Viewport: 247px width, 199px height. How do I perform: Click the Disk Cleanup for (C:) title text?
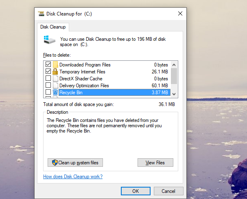pos(69,14)
